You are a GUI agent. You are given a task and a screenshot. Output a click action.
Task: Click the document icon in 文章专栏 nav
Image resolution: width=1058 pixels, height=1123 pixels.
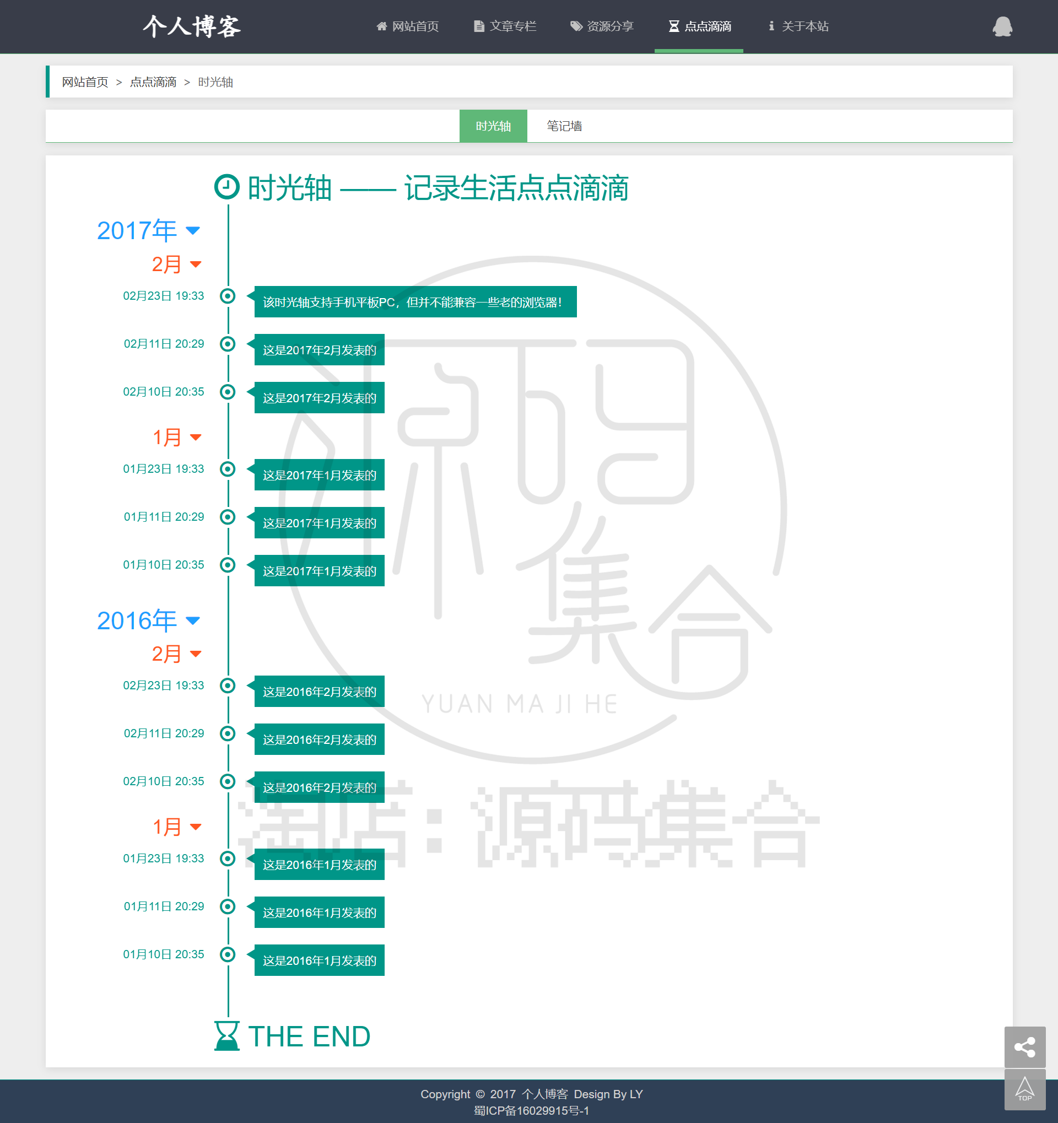pyautogui.click(x=479, y=26)
